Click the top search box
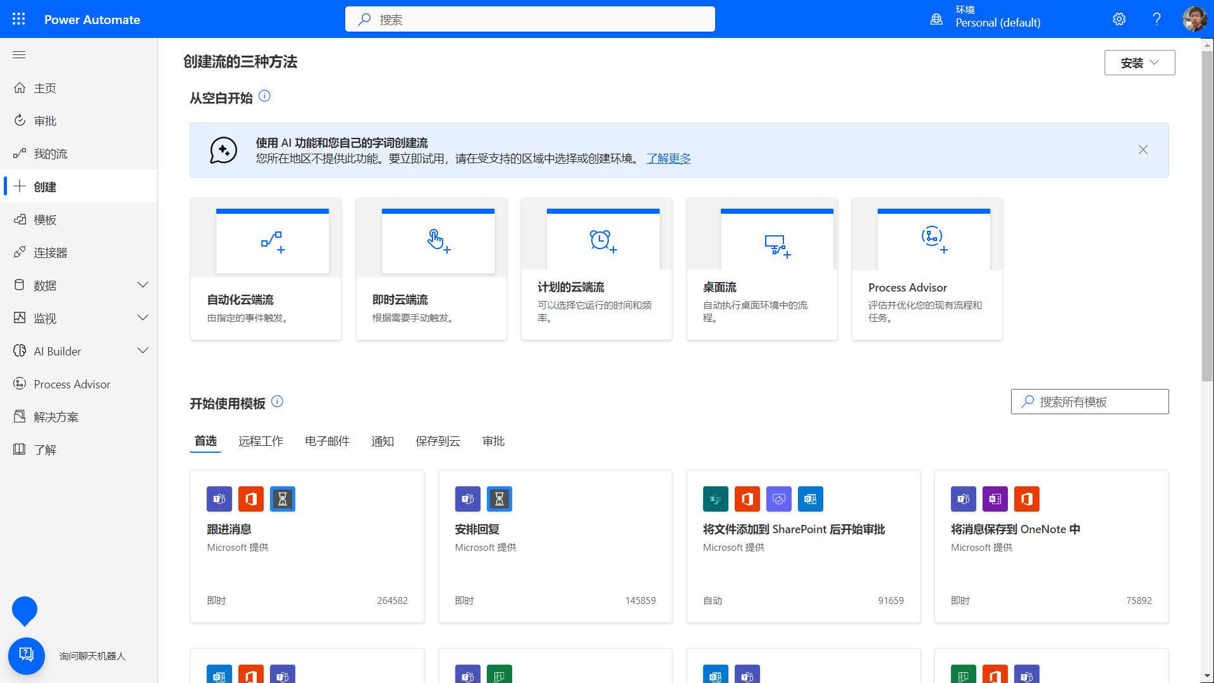The height and width of the screenshot is (683, 1214). point(530,19)
